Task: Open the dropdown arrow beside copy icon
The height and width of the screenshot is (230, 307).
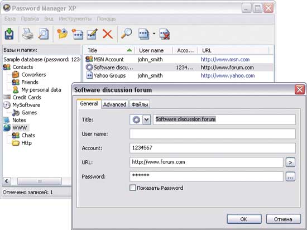Action: [x=154, y=33]
